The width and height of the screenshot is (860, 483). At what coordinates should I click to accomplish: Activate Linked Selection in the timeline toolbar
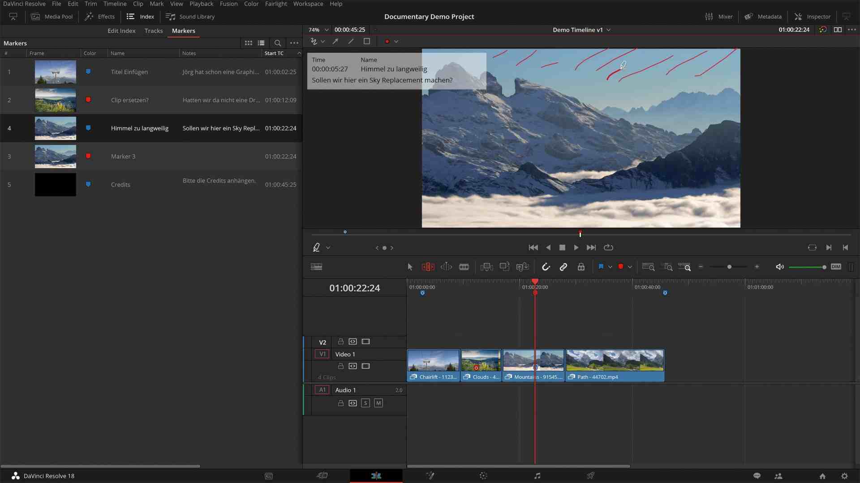click(x=563, y=267)
